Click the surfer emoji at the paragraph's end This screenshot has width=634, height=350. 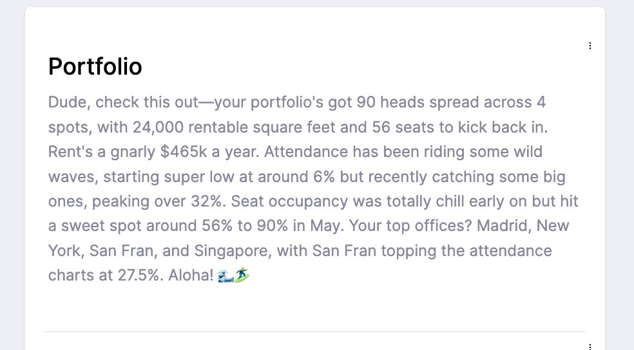click(242, 276)
